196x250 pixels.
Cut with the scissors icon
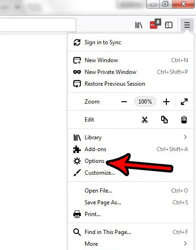coord(145,120)
